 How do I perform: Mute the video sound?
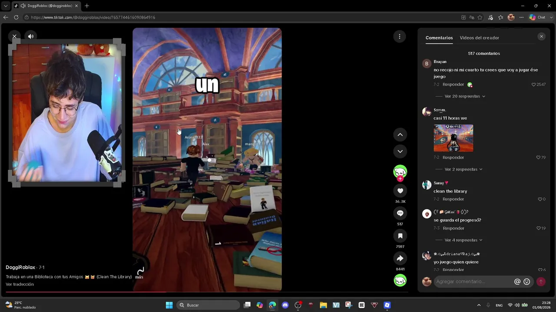pos(31,36)
